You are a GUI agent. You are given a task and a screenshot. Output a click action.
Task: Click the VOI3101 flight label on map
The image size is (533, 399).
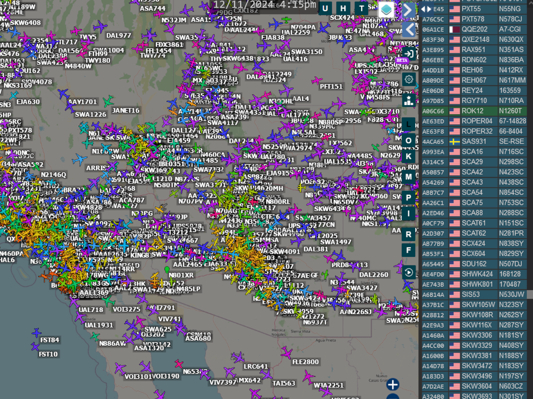point(138,376)
